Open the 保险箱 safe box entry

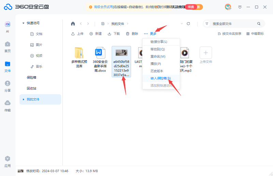(31, 78)
